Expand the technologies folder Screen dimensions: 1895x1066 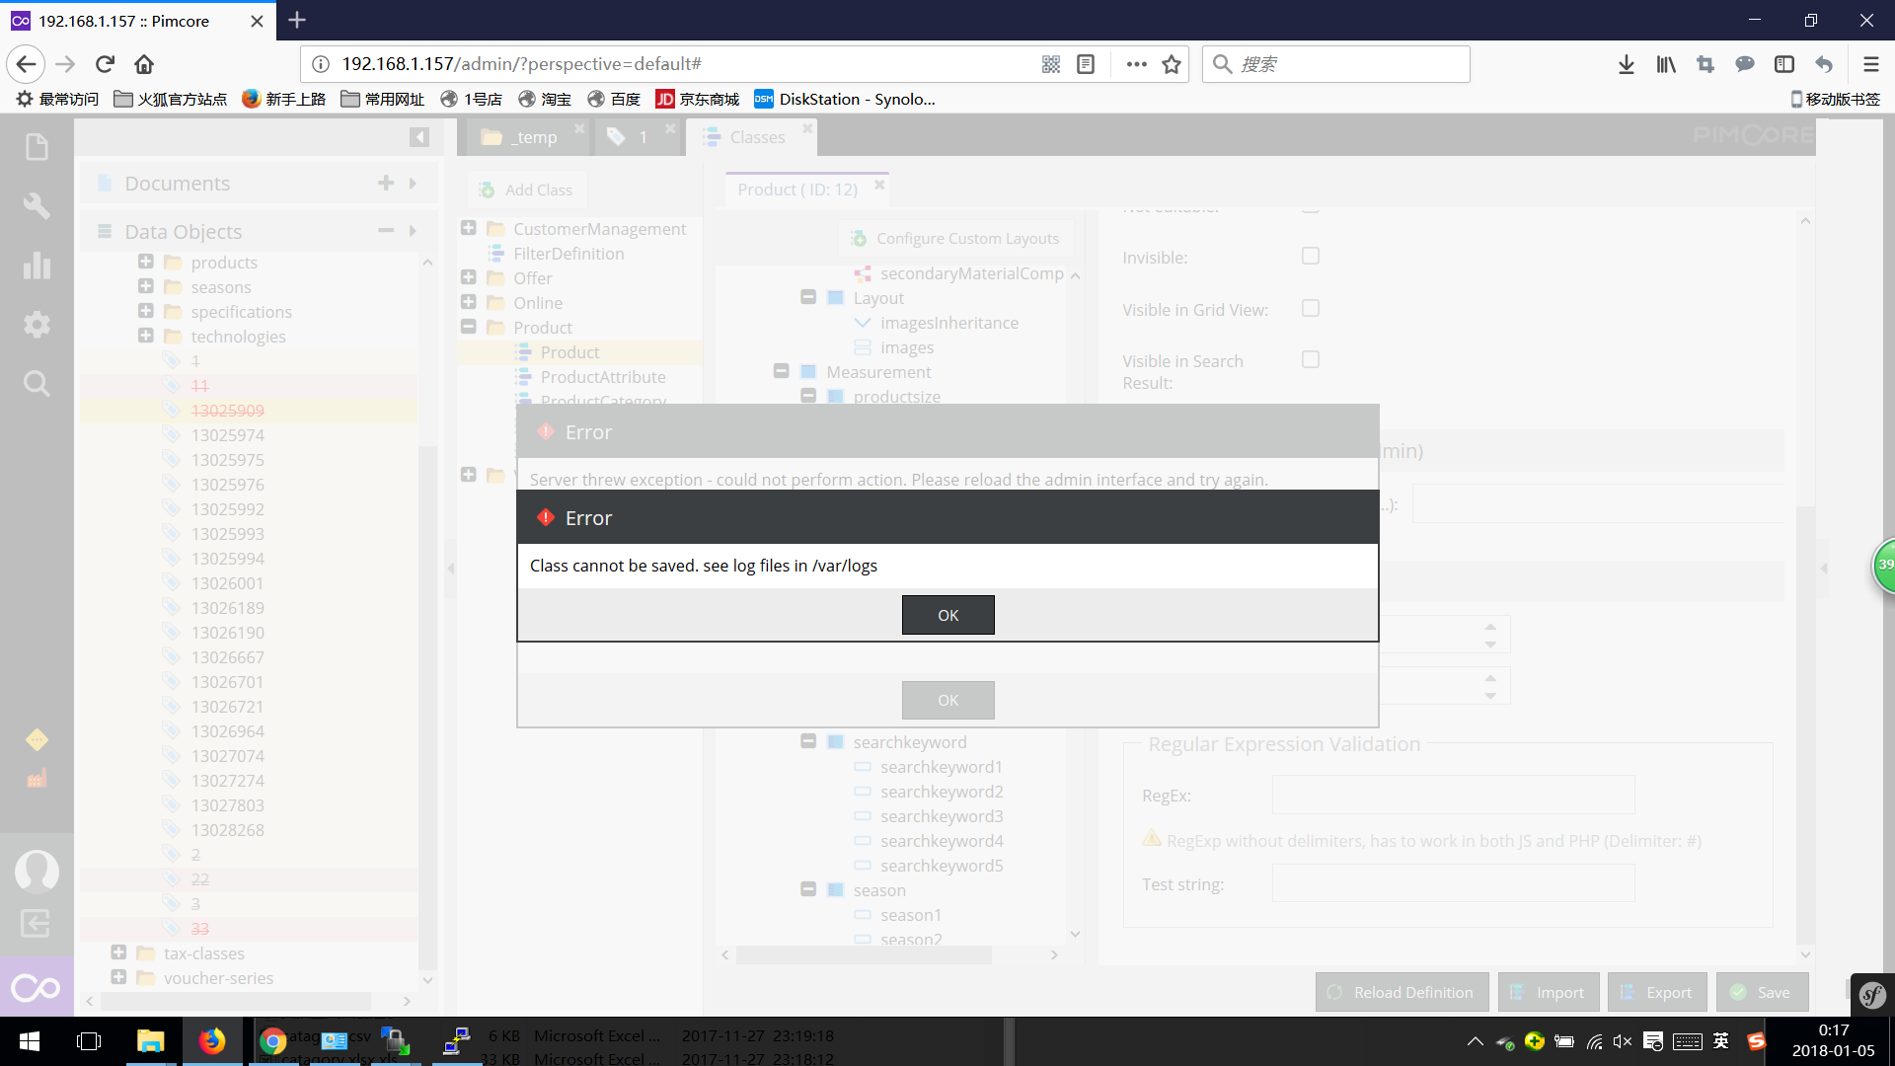coord(145,336)
